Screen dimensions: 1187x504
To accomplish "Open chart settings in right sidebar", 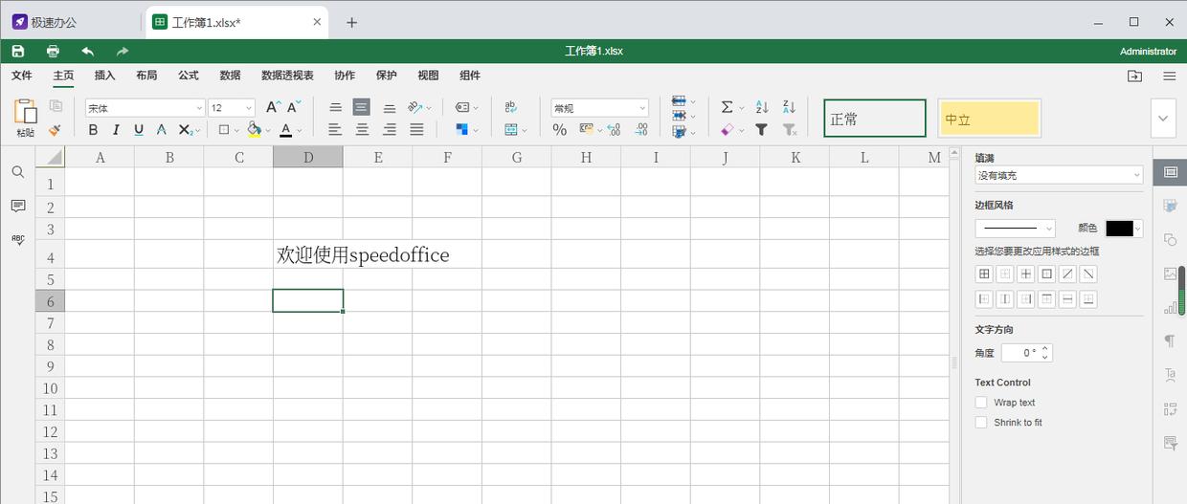I will tap(1170, 307).
